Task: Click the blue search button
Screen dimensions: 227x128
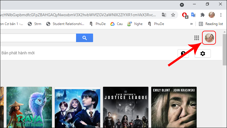Action: point(85,38)
